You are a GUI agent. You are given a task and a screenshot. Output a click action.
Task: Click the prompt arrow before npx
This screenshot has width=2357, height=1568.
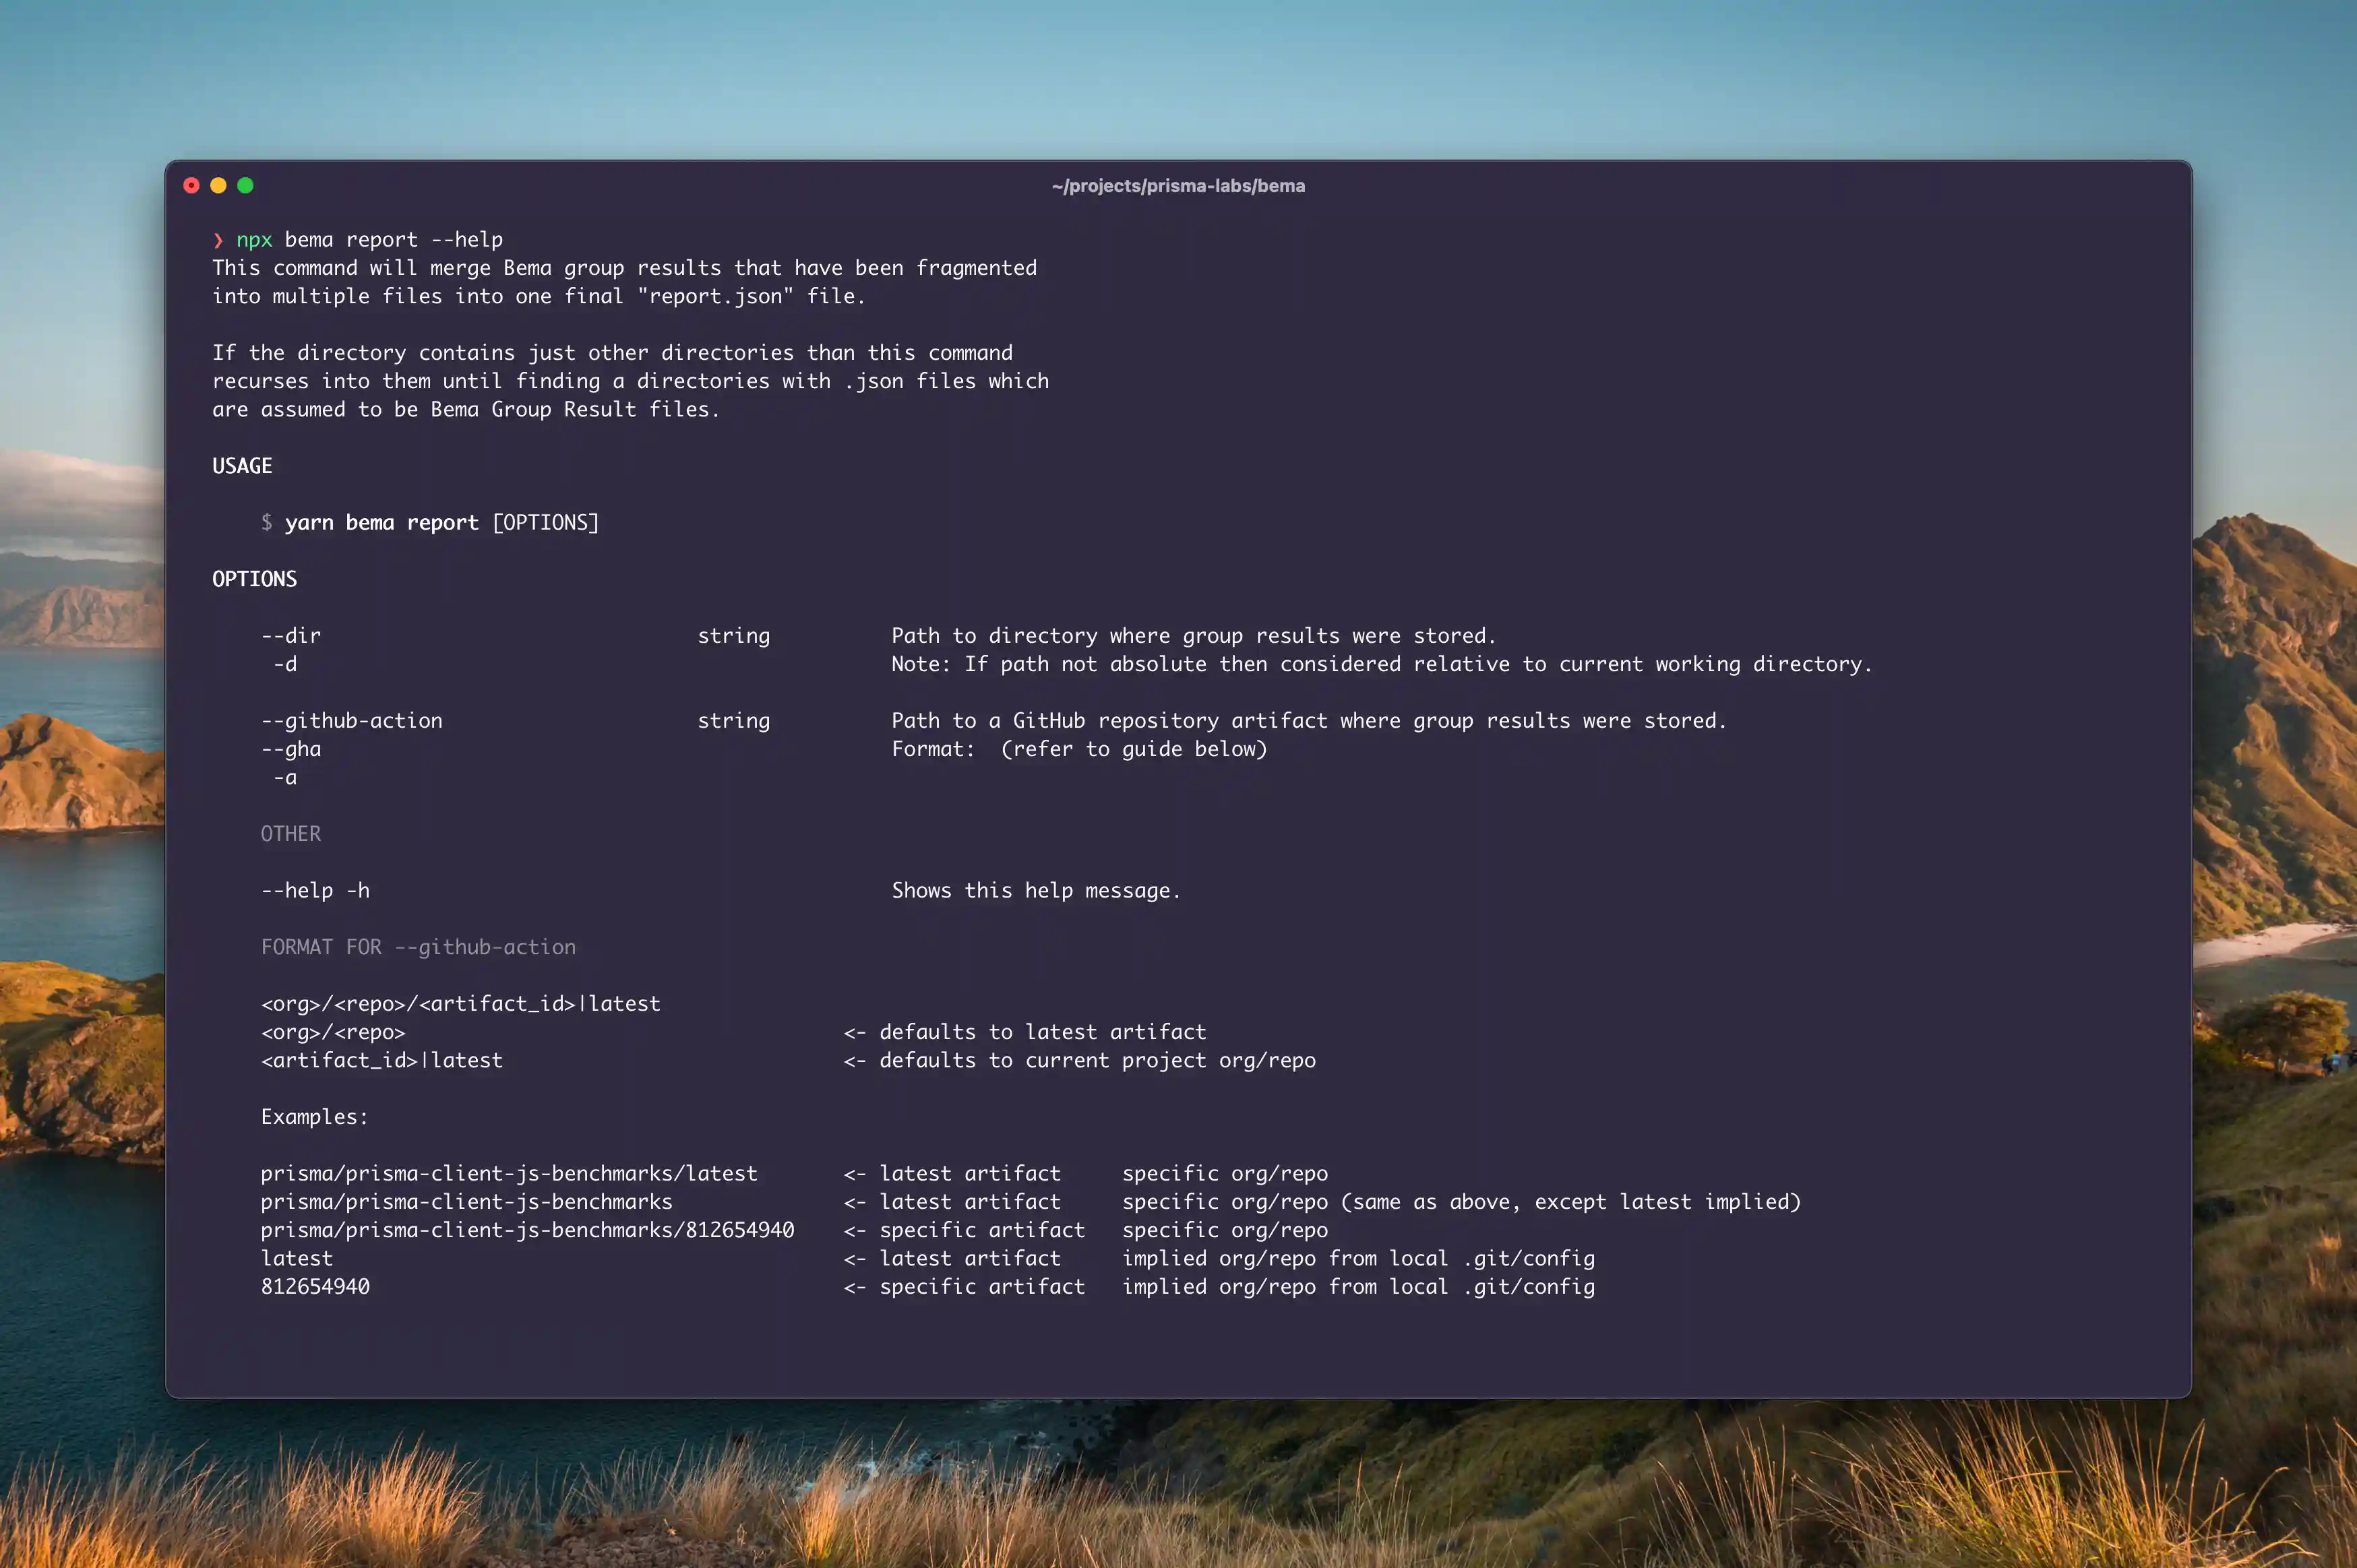[218, 240]
